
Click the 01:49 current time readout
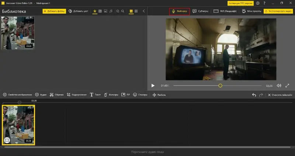click(x=164, y=86)
